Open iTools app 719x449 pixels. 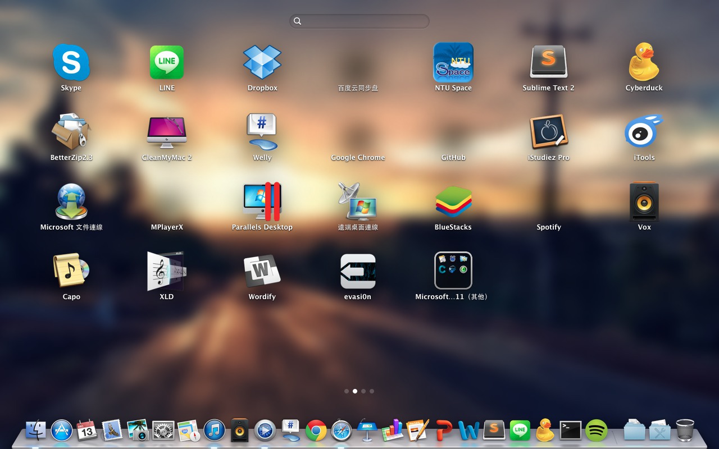pos(644,132)
